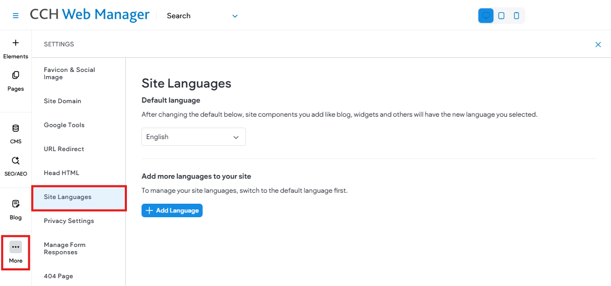Screen dimensions: 611x286
Task: Open the SEO/AEO tools
Action: click(x=16, y=166)
